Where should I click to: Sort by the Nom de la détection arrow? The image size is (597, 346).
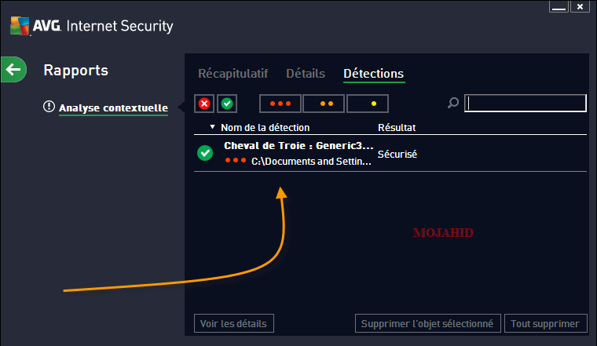(212, 127)
